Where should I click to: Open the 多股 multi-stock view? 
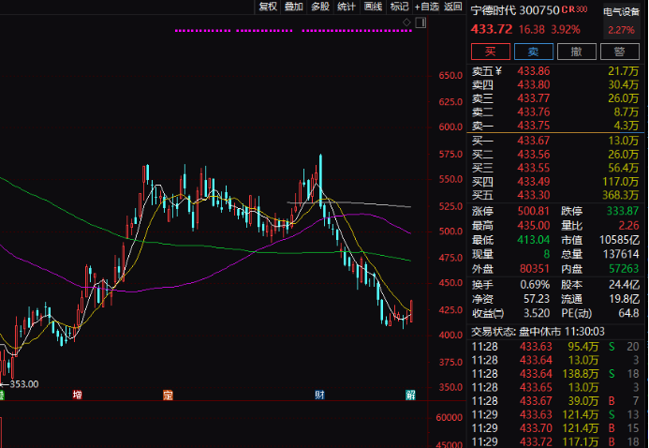tap(319, 7)
